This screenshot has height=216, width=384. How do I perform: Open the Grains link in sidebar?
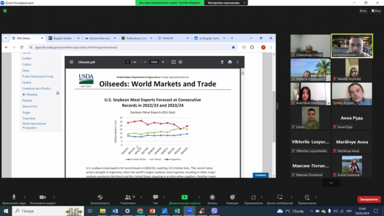[26, 83]
